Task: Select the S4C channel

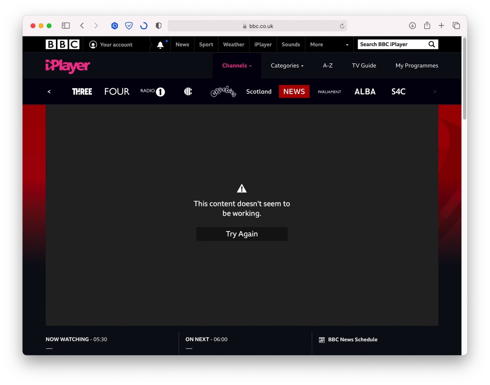Action: 399,92
